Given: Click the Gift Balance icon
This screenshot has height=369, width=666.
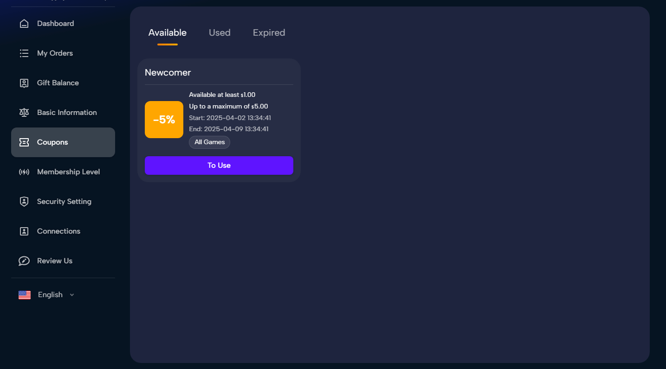Looking at the screenshot, I should point(24,83).
